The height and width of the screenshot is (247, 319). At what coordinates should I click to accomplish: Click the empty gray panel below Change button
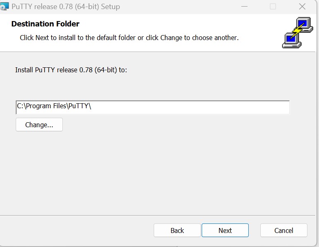pyautogui.click(x=157, y=173)
